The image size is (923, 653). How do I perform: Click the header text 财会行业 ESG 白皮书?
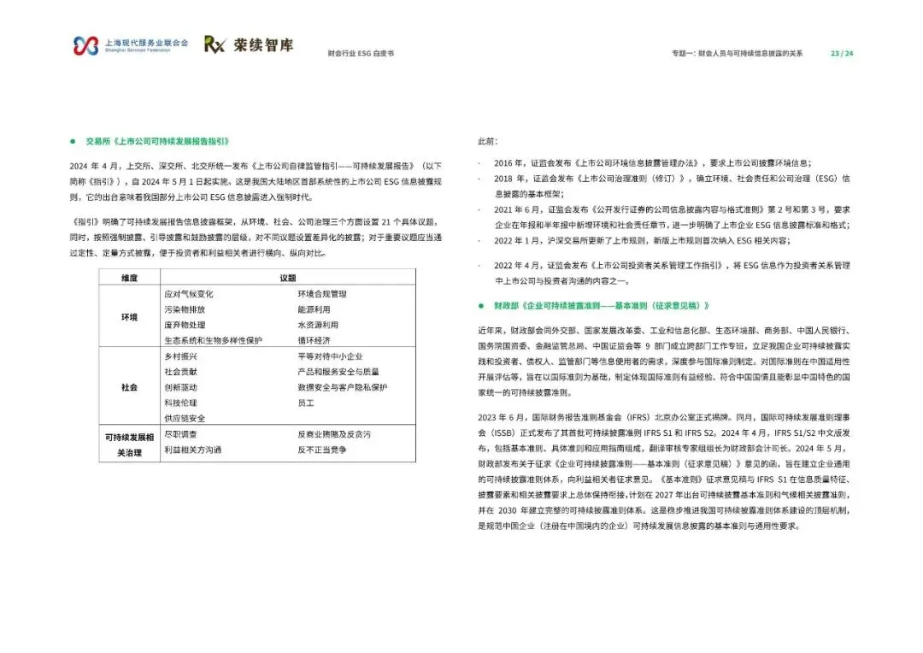(x=361, y=54)
